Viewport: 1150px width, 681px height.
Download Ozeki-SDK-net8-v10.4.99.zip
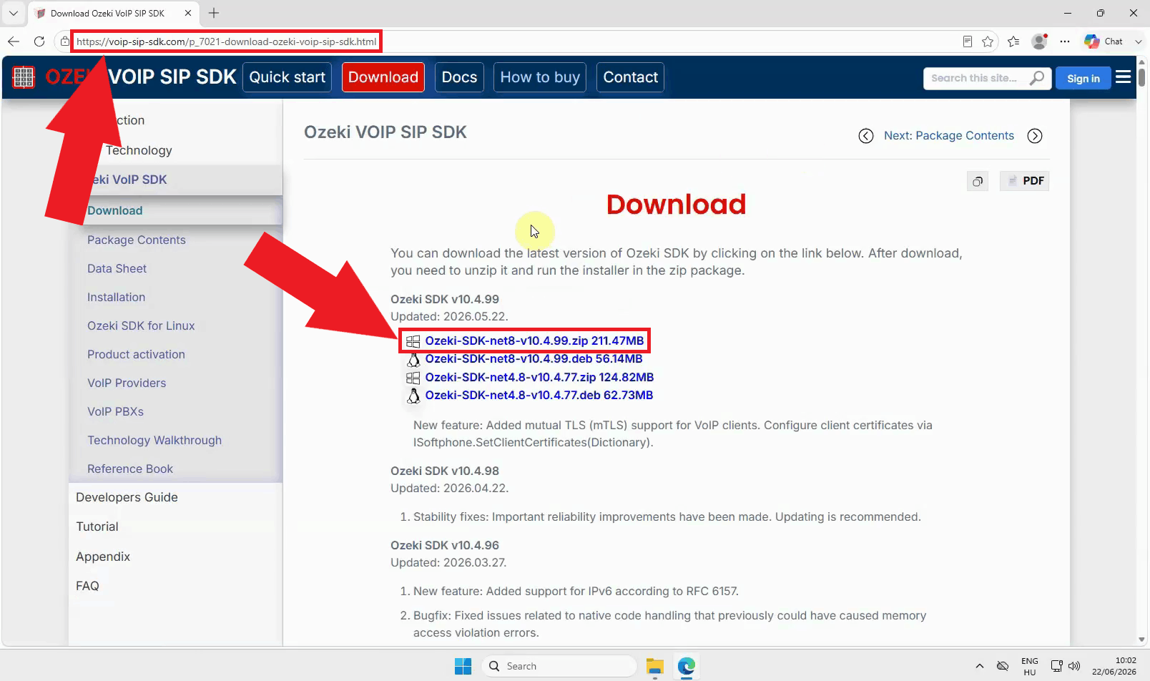(x=534, y=340)
